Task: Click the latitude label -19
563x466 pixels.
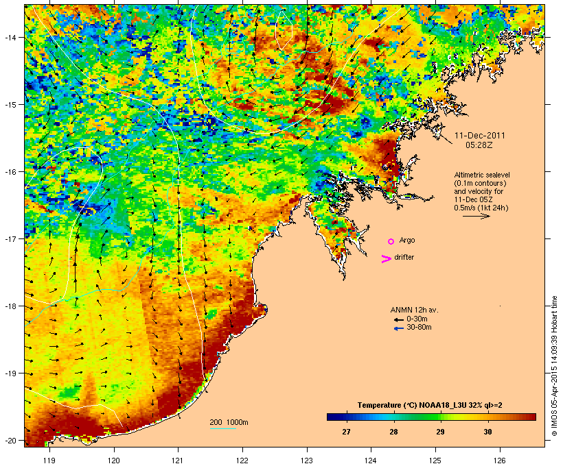Action: (x=10, y=373)
